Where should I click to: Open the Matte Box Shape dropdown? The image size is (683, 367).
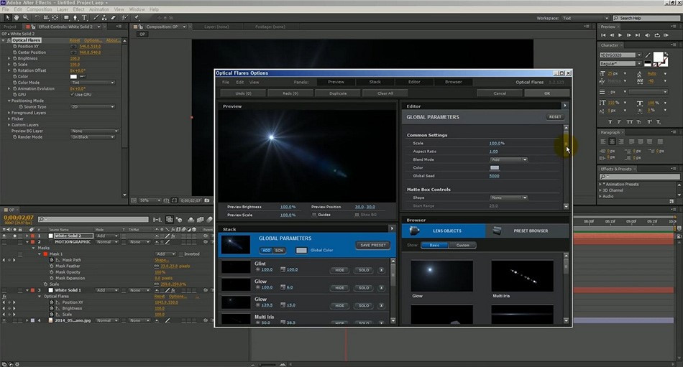point(509,198)
